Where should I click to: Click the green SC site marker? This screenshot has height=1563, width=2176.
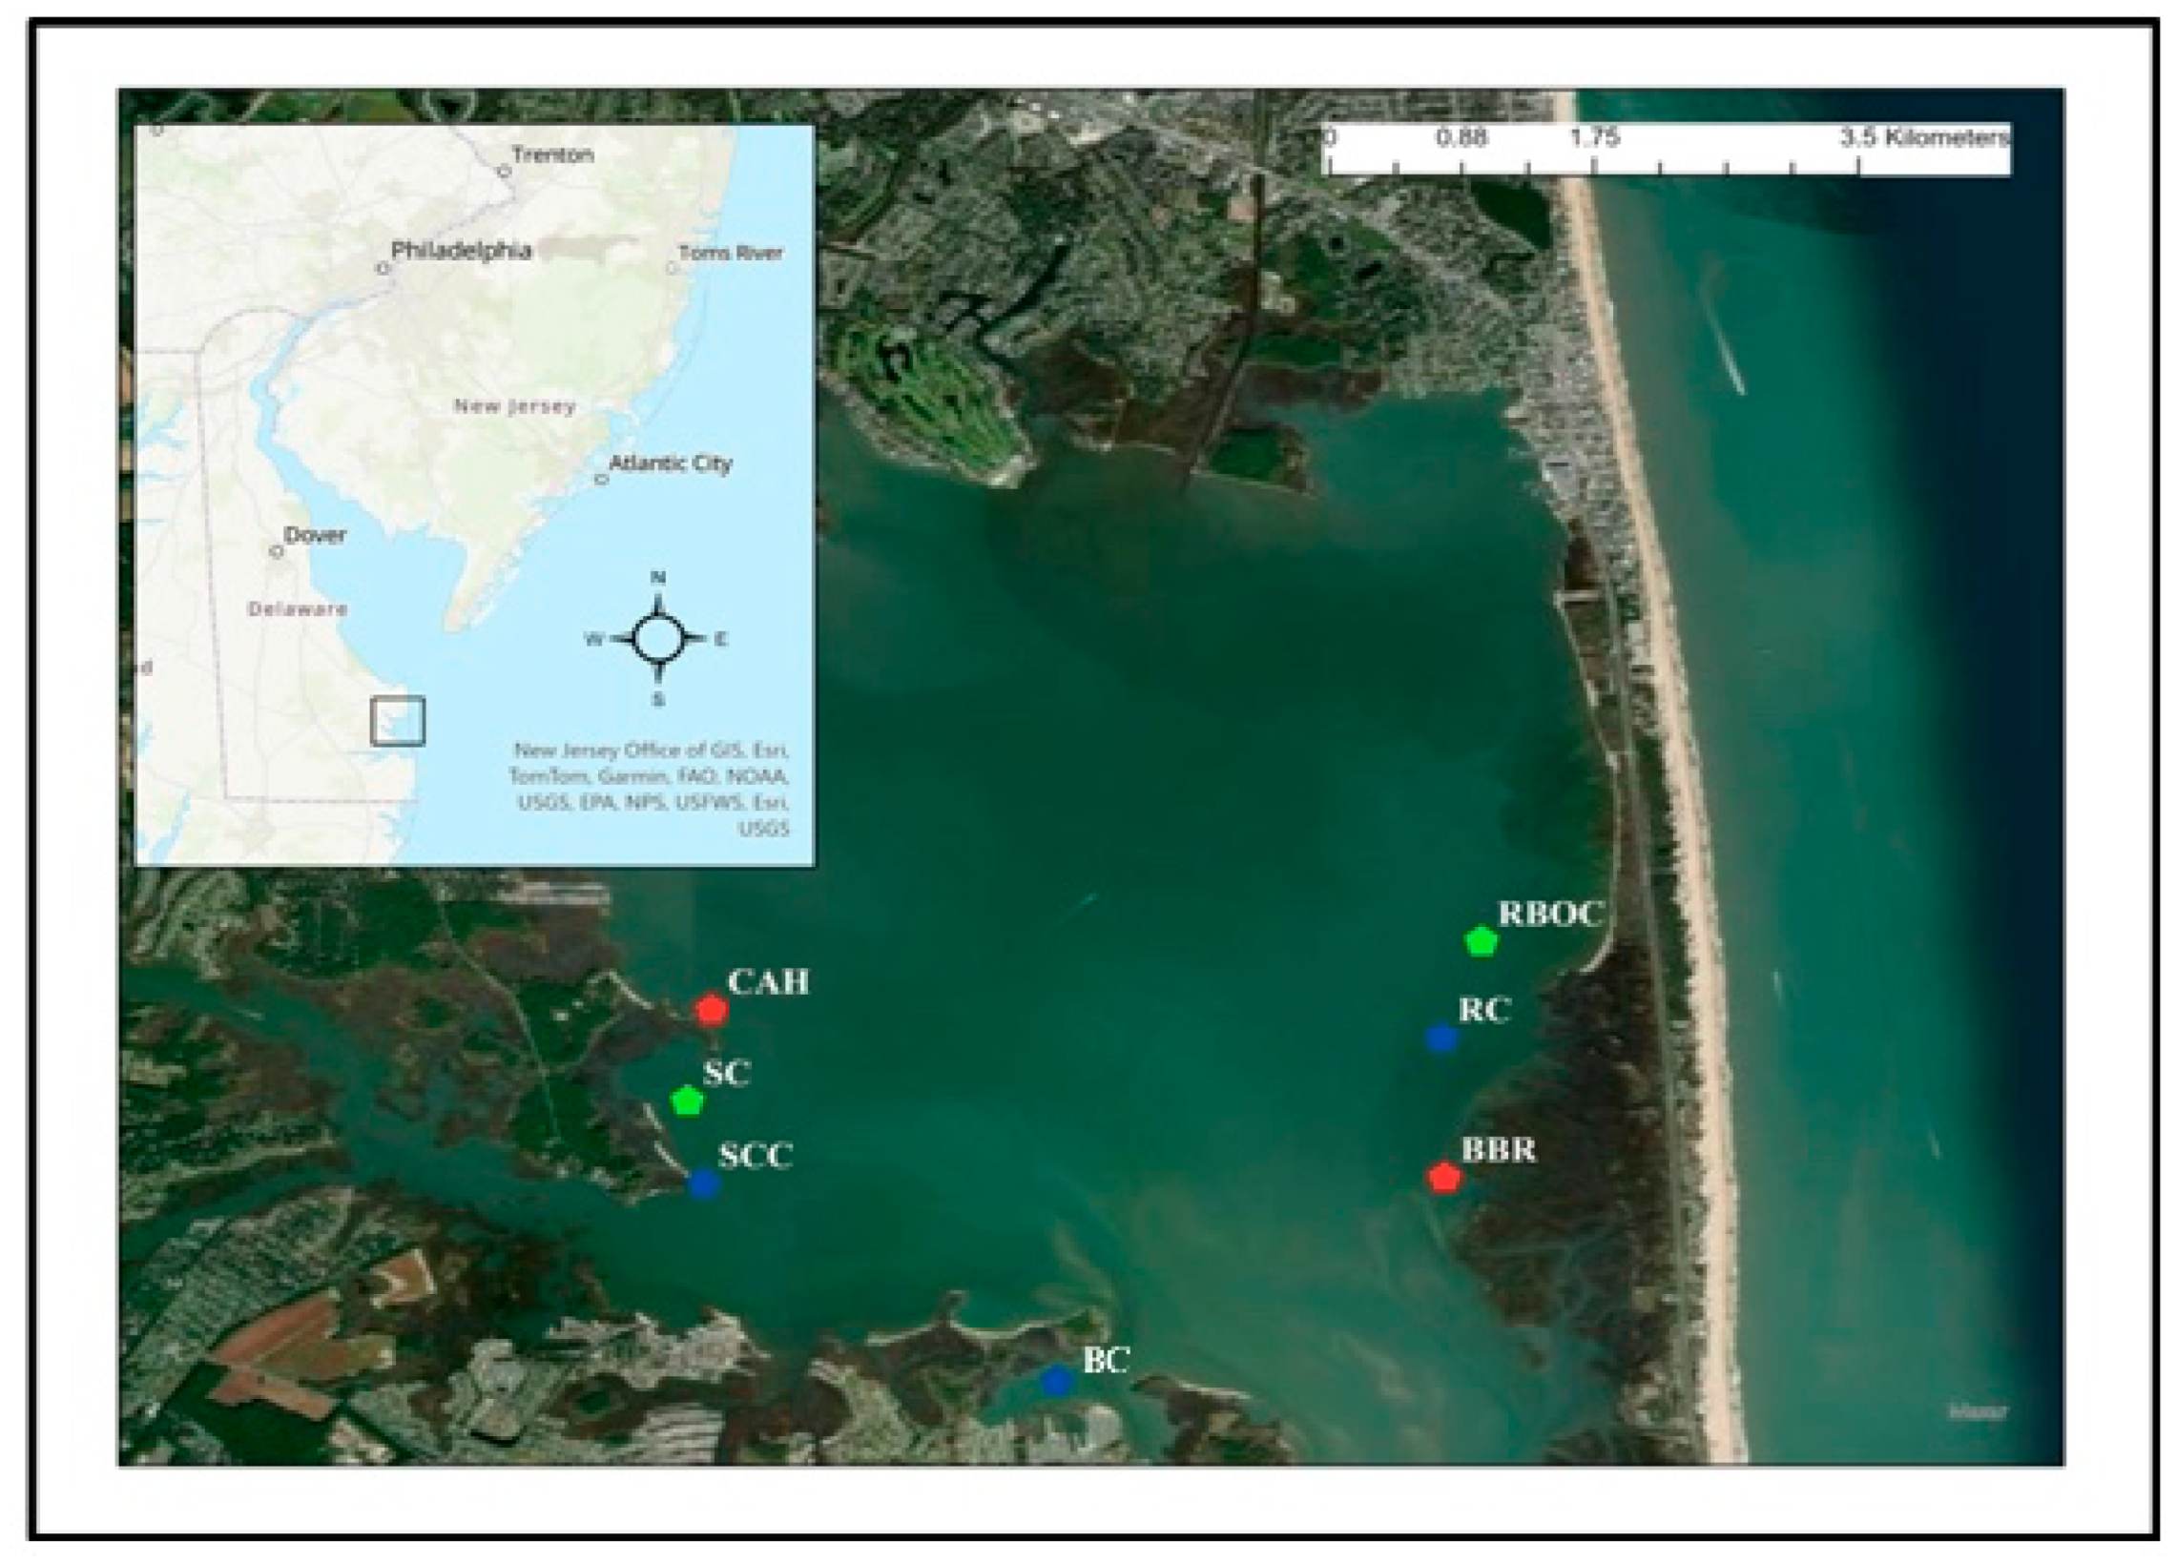pyautogui.click(x=687, y=1100)
